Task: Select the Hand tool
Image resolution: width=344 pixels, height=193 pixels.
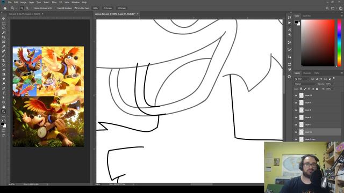Action: coord(4,107)
